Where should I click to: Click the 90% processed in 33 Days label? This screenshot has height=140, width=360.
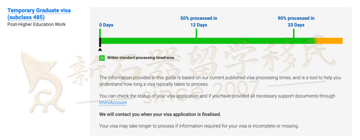(x=296, y=22)
